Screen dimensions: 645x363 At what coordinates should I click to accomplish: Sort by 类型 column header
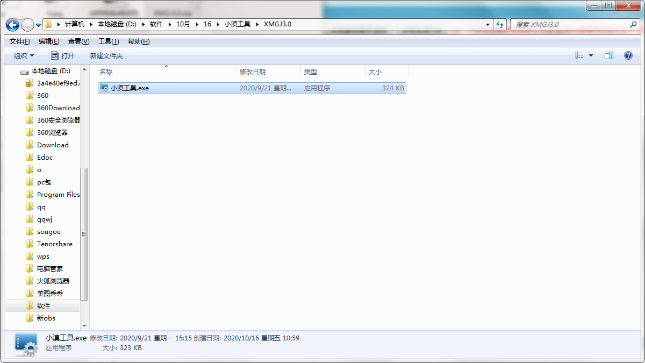[311, 72]
